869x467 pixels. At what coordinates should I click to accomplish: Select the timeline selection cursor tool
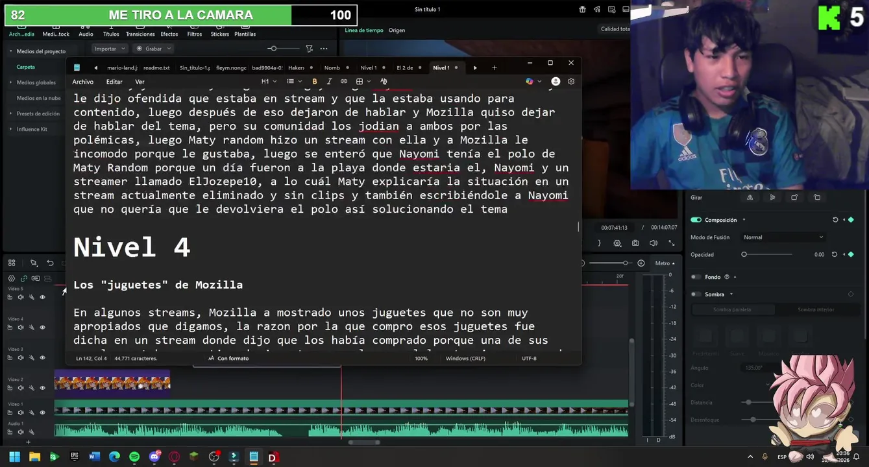coord(33,263)
